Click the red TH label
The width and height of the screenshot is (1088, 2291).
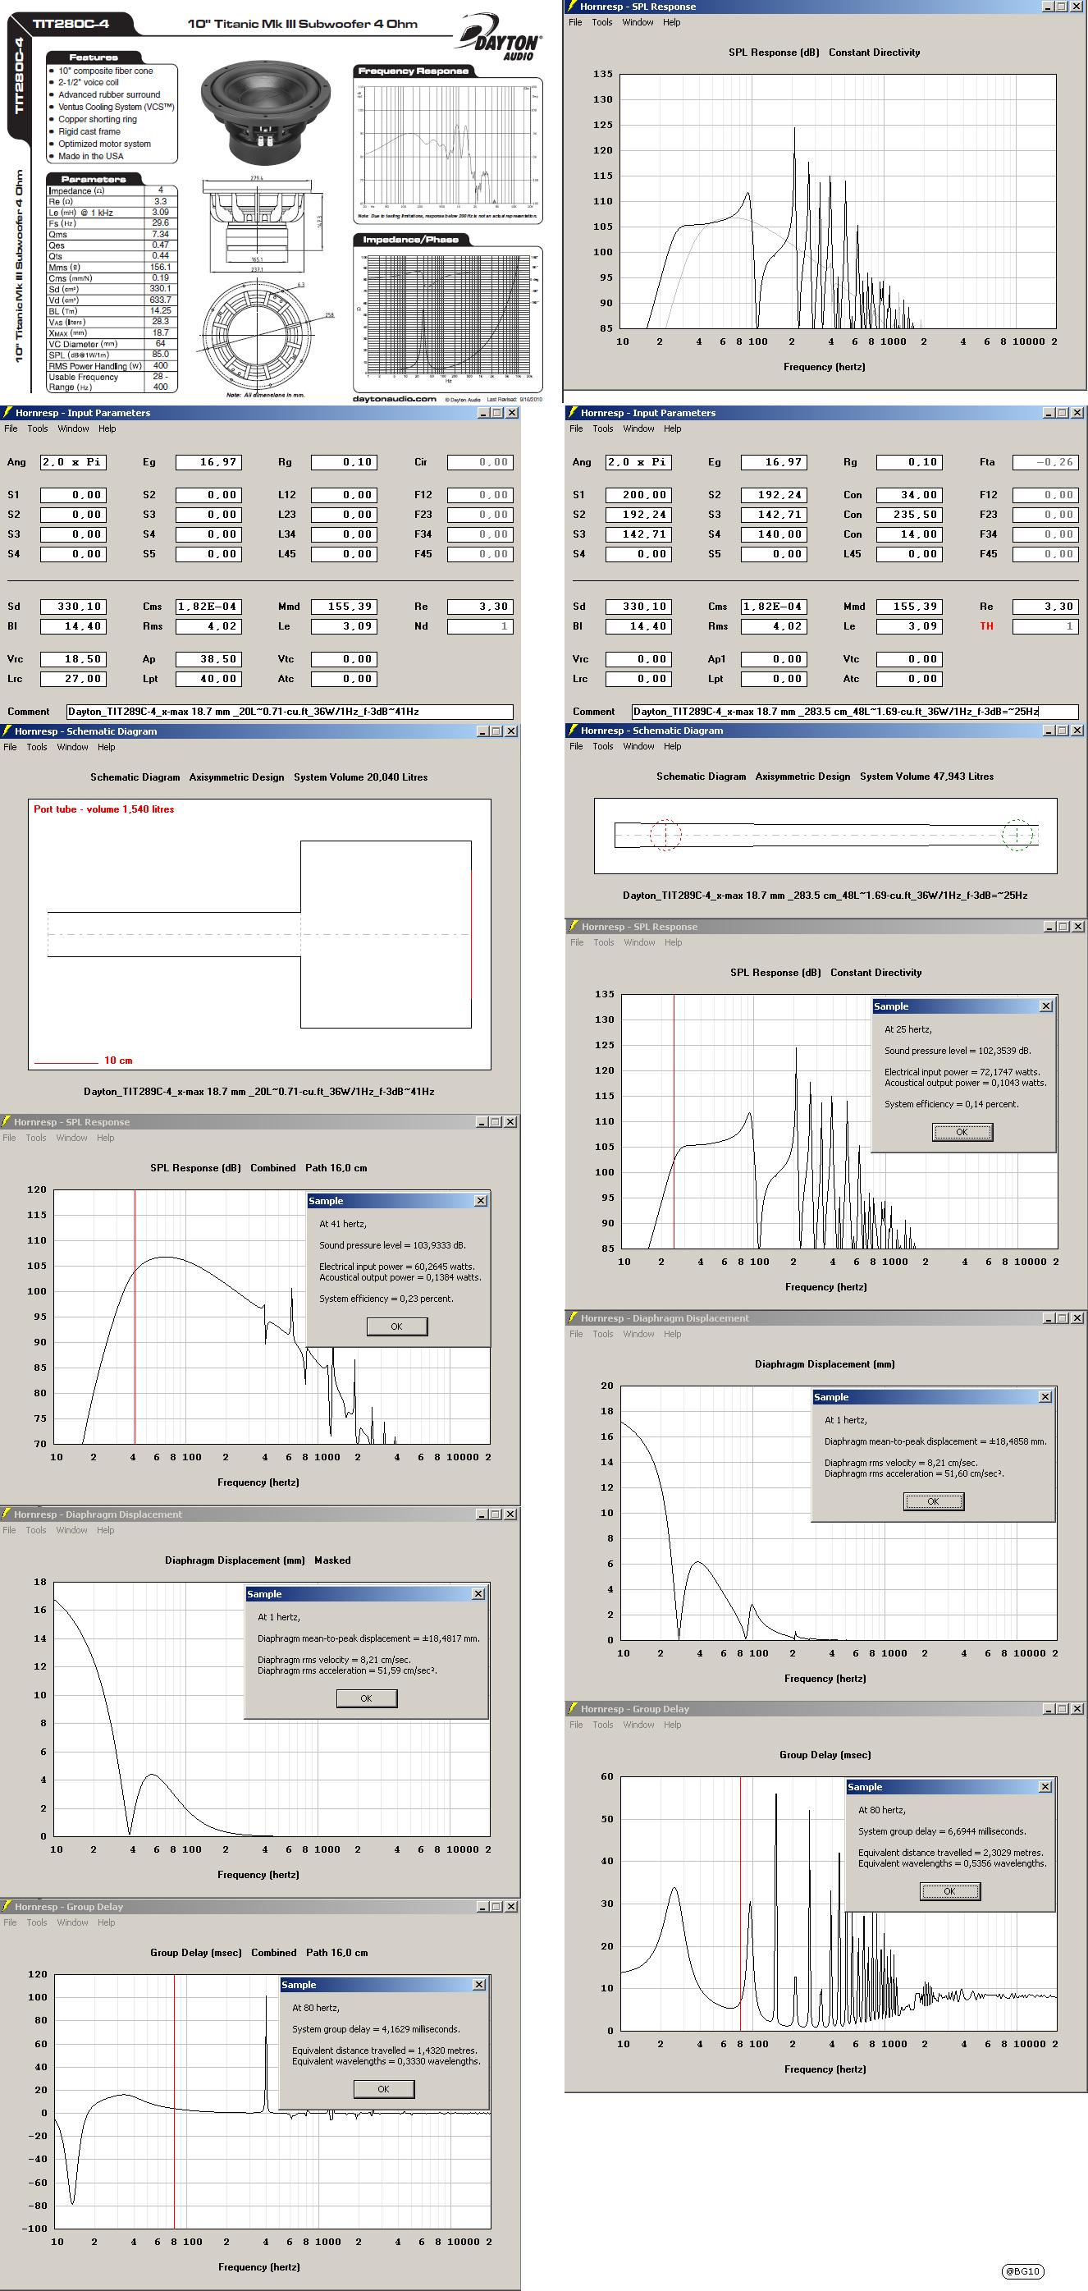[x=986, y=626]
